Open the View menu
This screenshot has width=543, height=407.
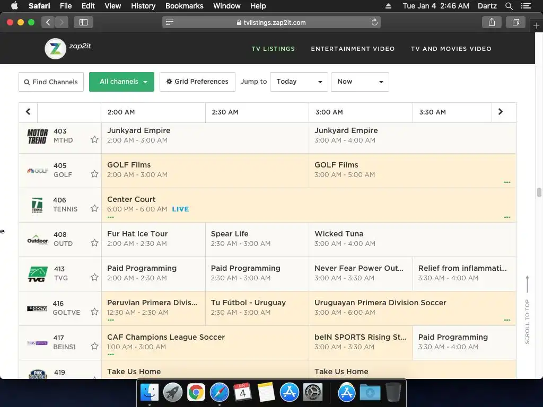(112, 6)
